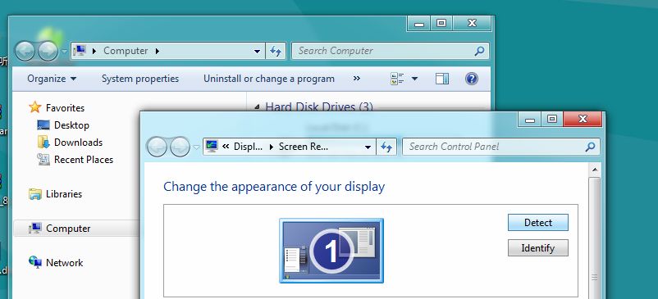Viewport: 658px width, 299px height.
Task: Click Screen Resolution vertical scrollbar thumb
Action: tap(594, 238)
